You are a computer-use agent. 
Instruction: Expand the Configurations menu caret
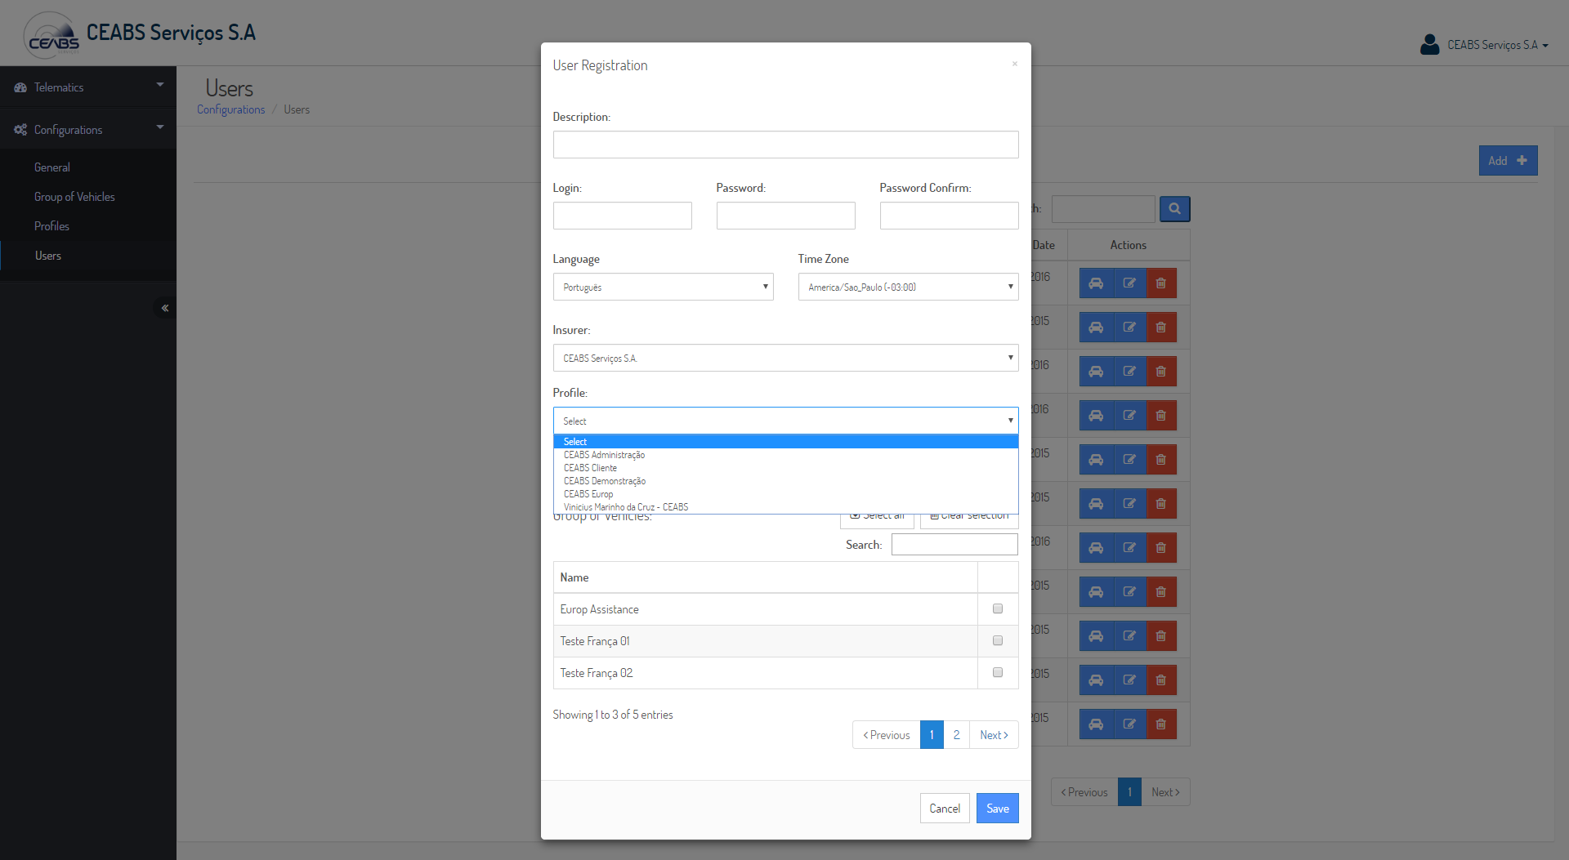[x=160, y=127]
